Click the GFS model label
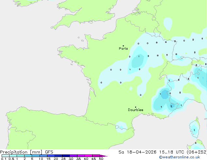The image size is (207, 160). click(x=49, y=152)
